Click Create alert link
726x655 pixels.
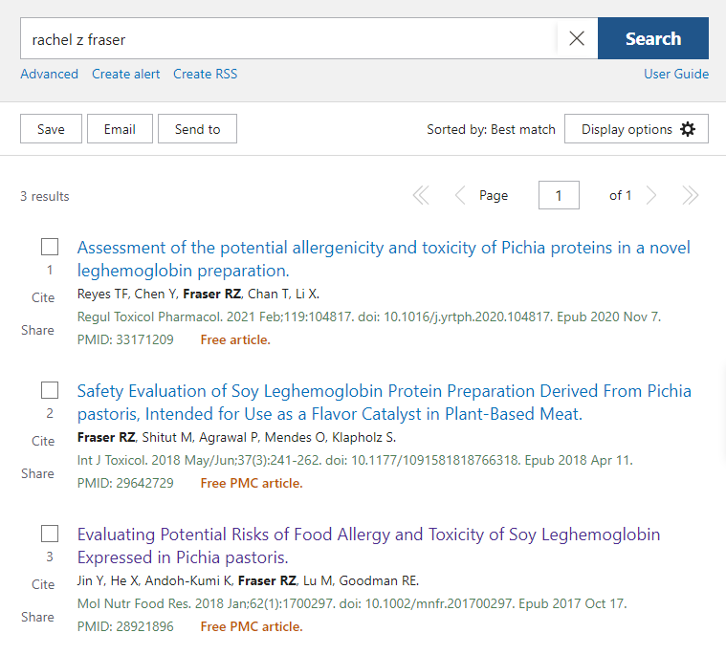pos(125,74)
